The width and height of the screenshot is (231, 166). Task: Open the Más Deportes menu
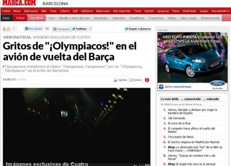pos(121,11)
